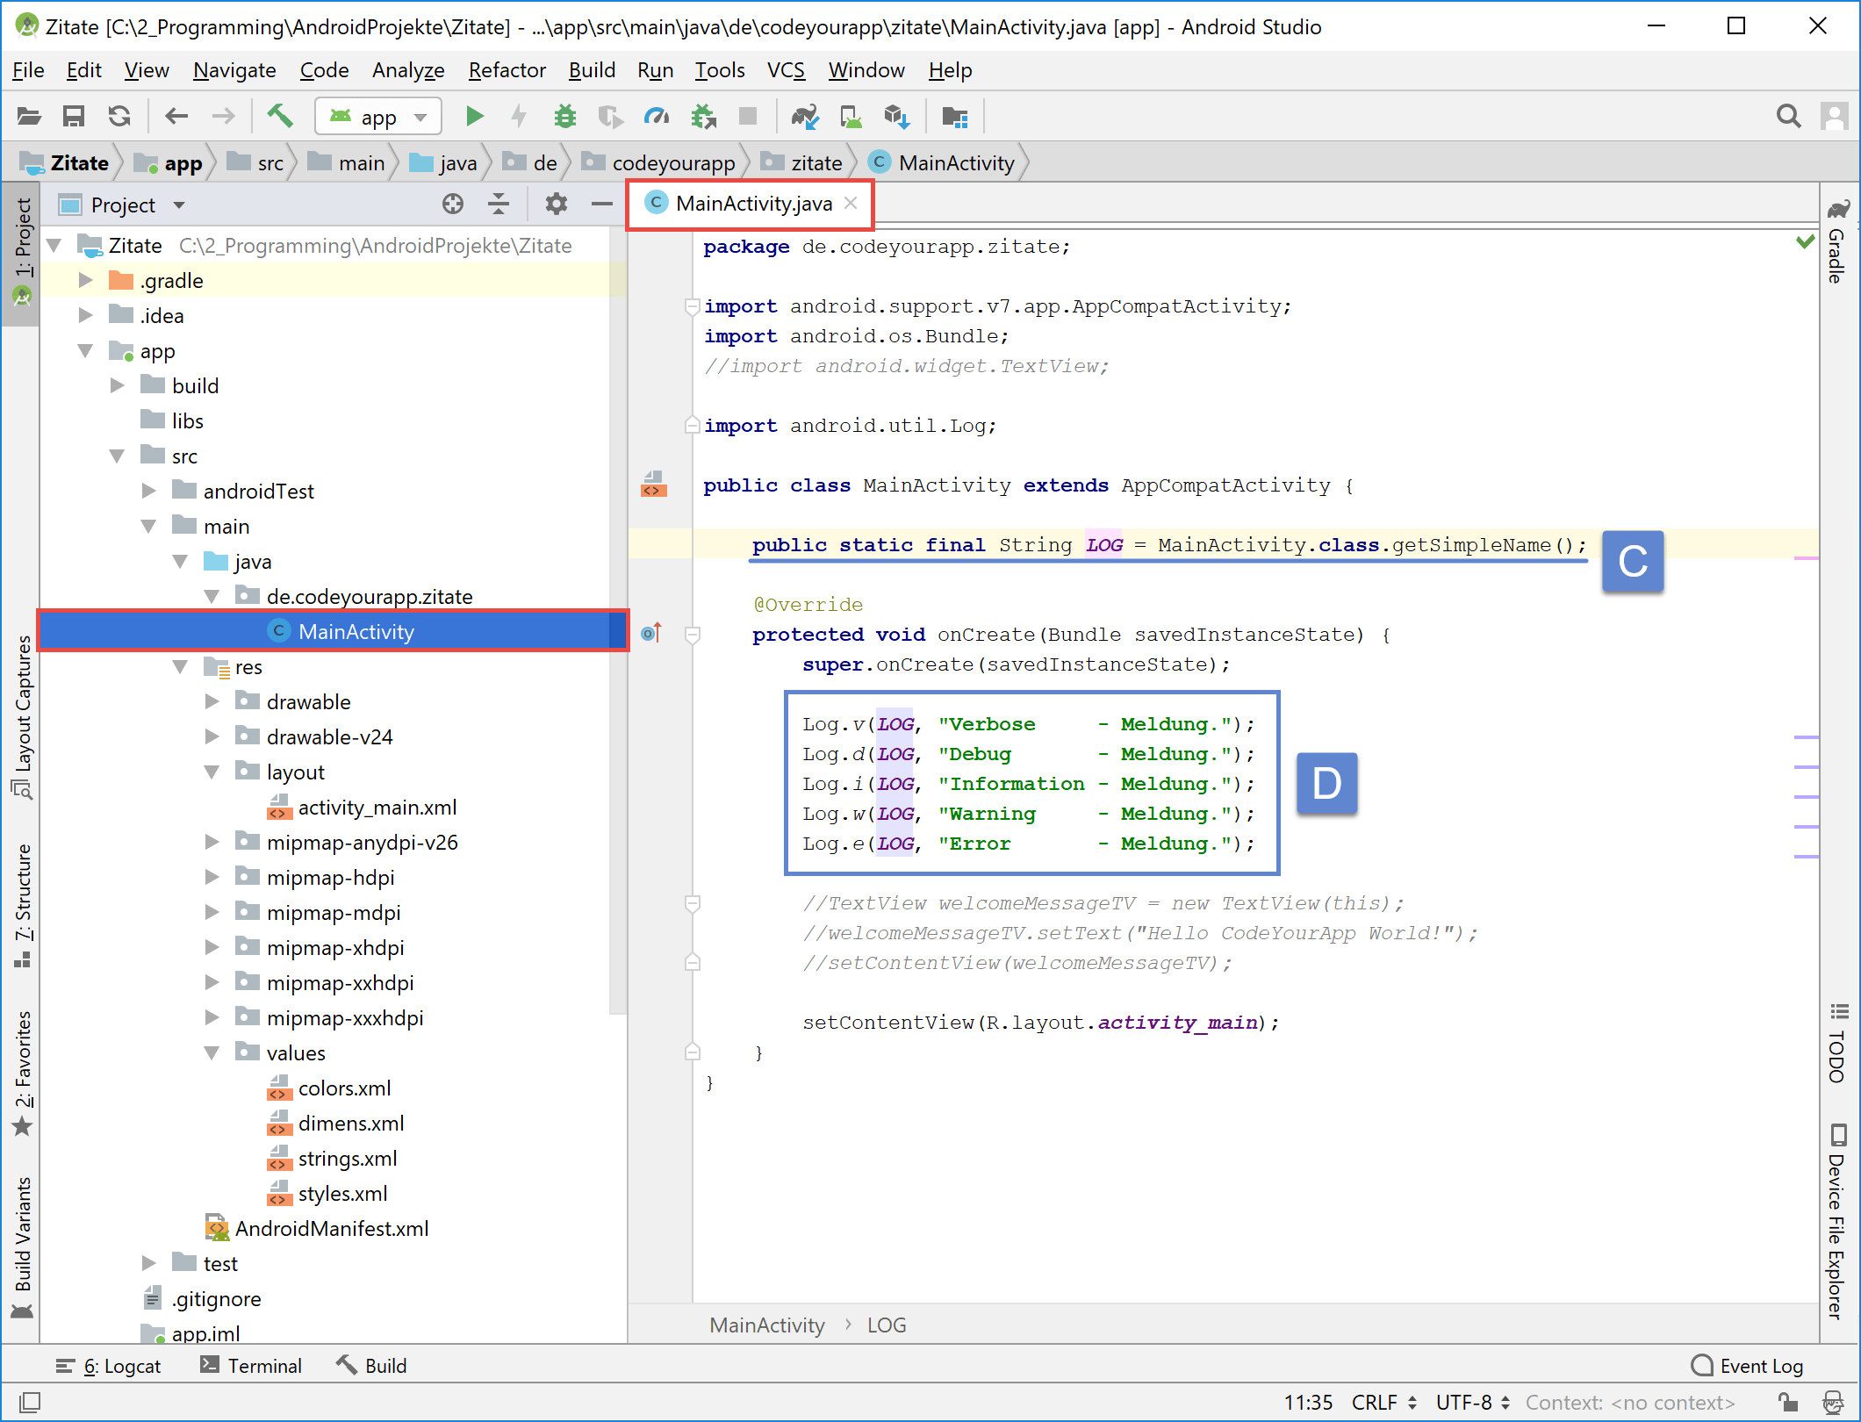
Task: Open the Event Log
Action: pos(1747,1366)
